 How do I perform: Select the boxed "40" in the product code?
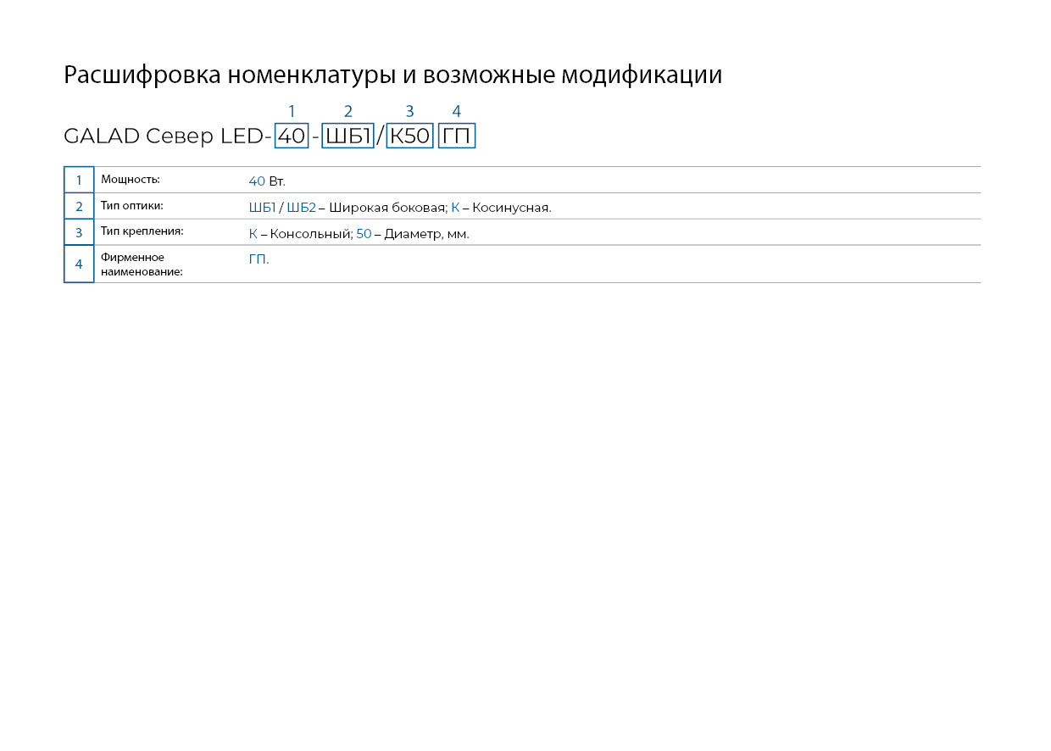292,136
